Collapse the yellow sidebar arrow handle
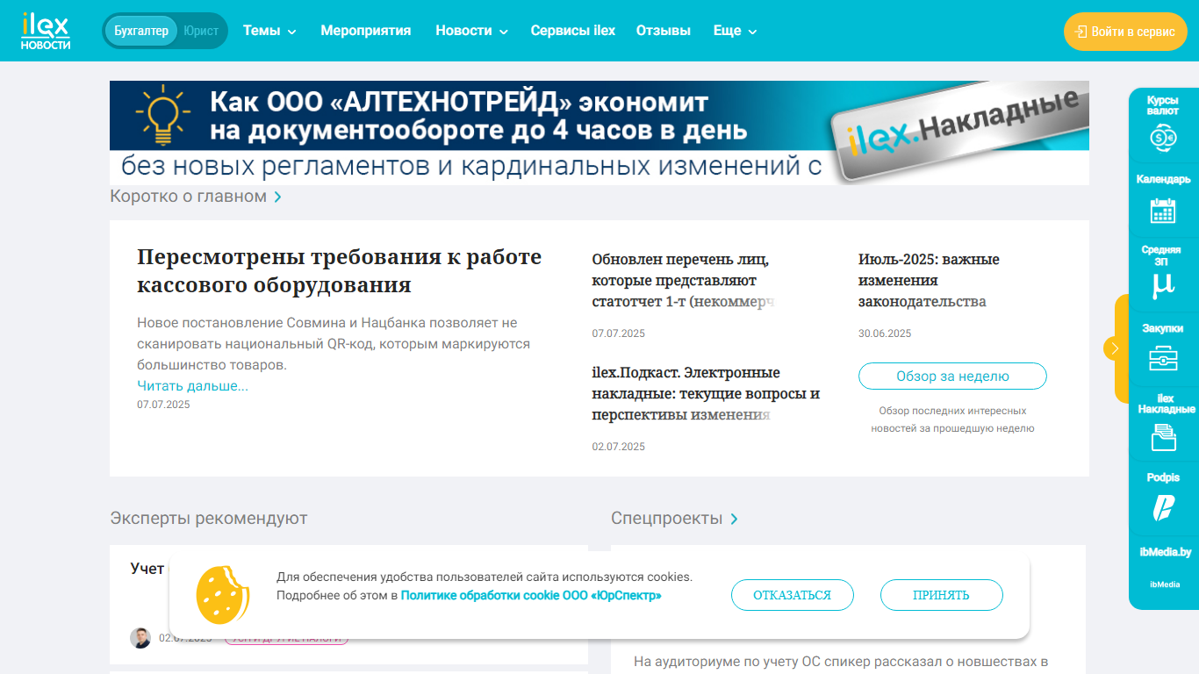Image resolution: width=1199 pixels, height=674 pixels. [x=1114, y=348]
